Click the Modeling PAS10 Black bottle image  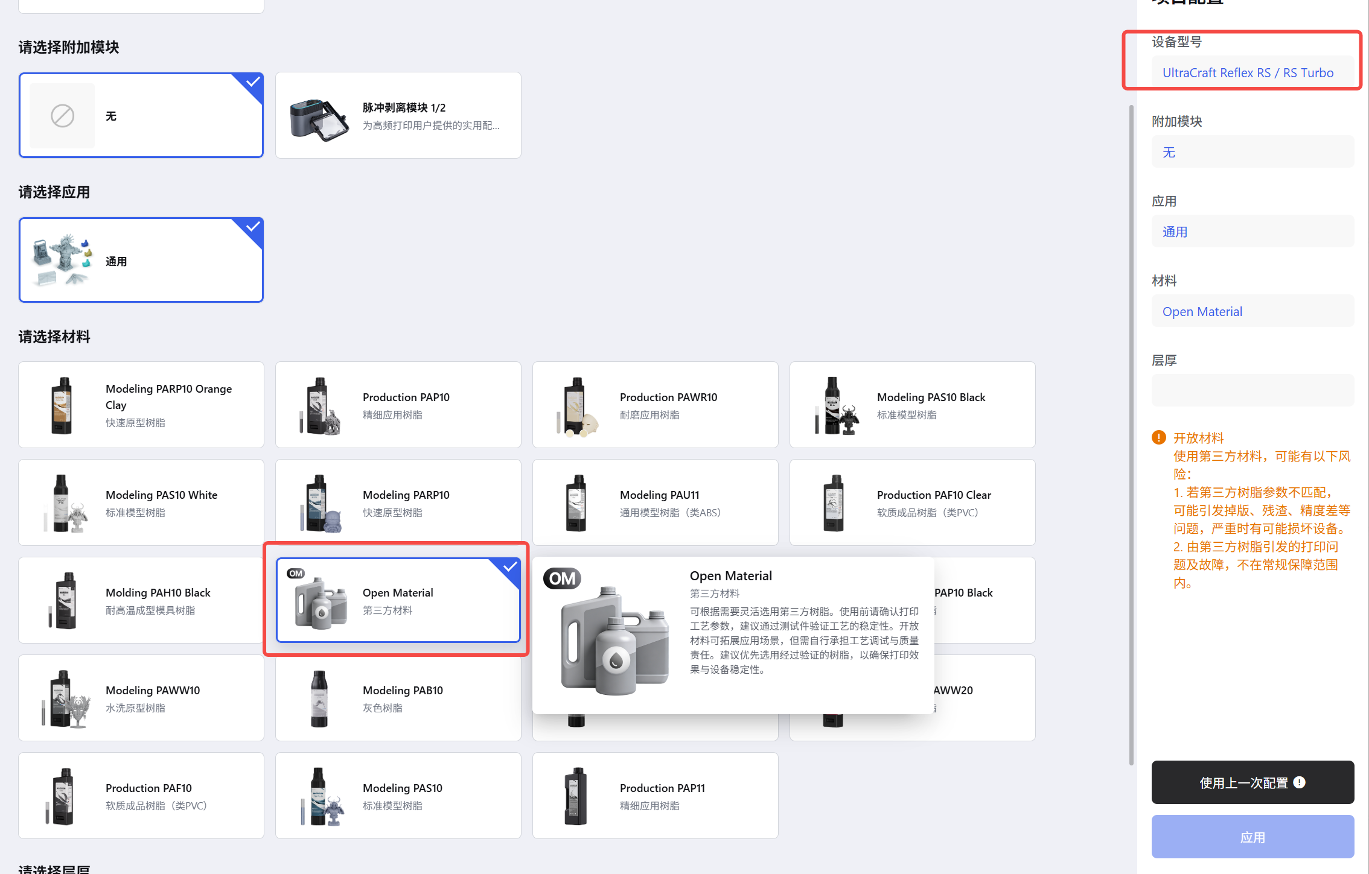coord(837,405)
